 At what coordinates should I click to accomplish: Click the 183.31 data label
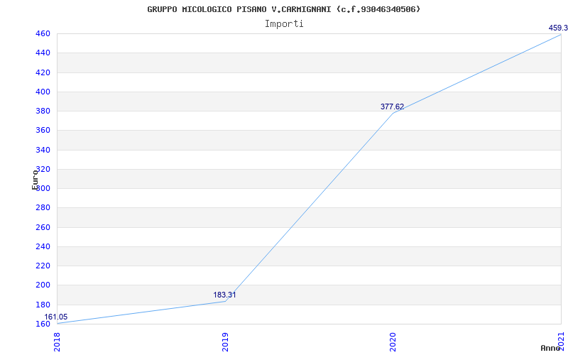pos(224,295)
